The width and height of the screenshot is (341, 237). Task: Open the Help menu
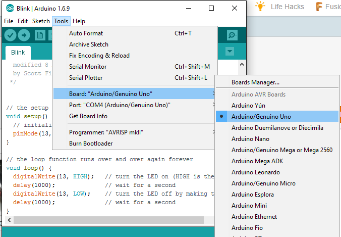(x=79, y=21)
